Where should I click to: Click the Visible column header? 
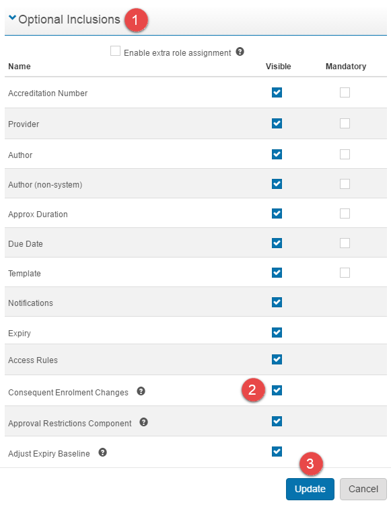click(279, 67)
